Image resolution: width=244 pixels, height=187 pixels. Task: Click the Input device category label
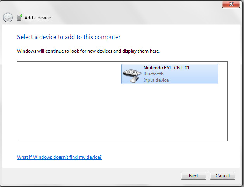(156, 80)
